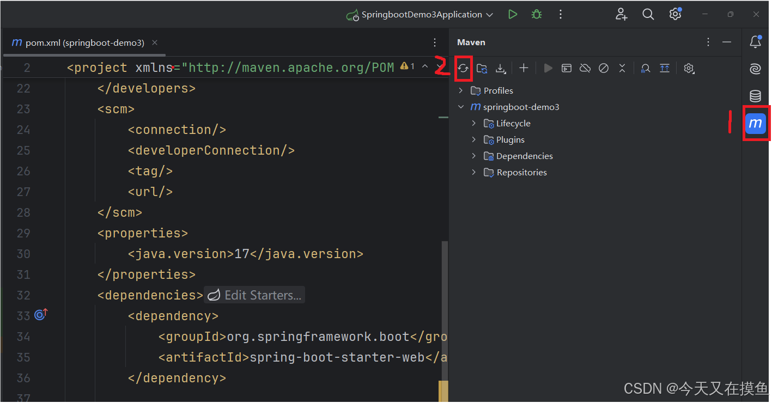Expand the Profiles node

coord(461,90)
